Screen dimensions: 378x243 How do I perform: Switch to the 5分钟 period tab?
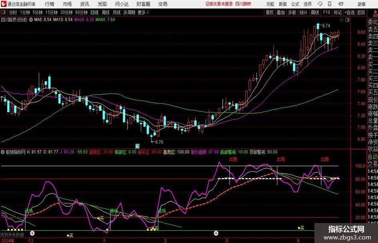[38, 12]
